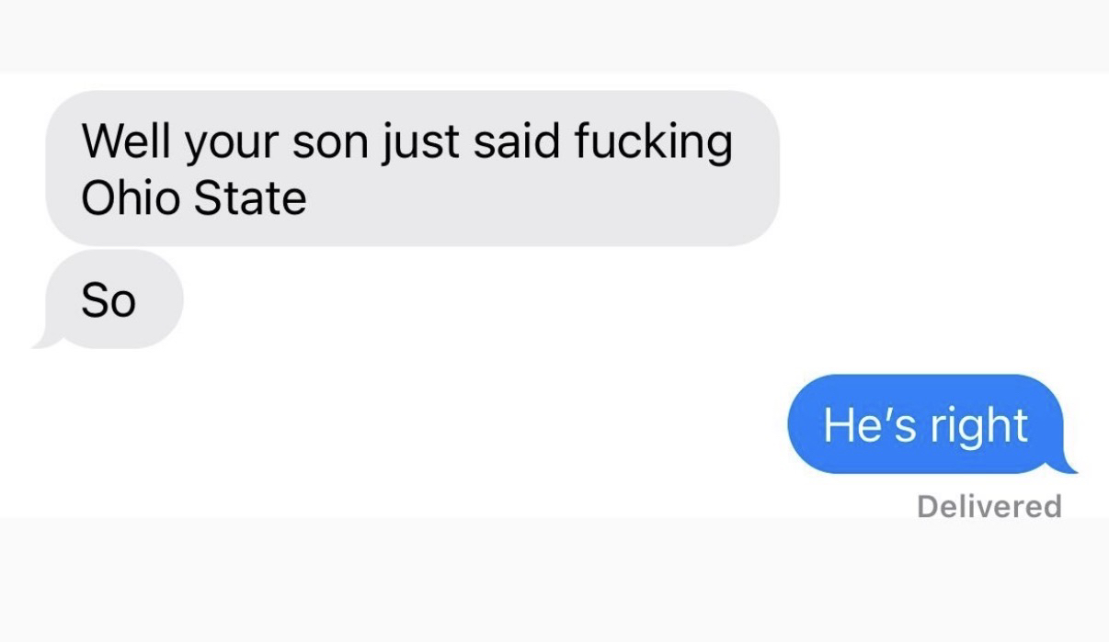Click the gray header bar at top
Screen dimensions: 1109x642
click(554, 35)
